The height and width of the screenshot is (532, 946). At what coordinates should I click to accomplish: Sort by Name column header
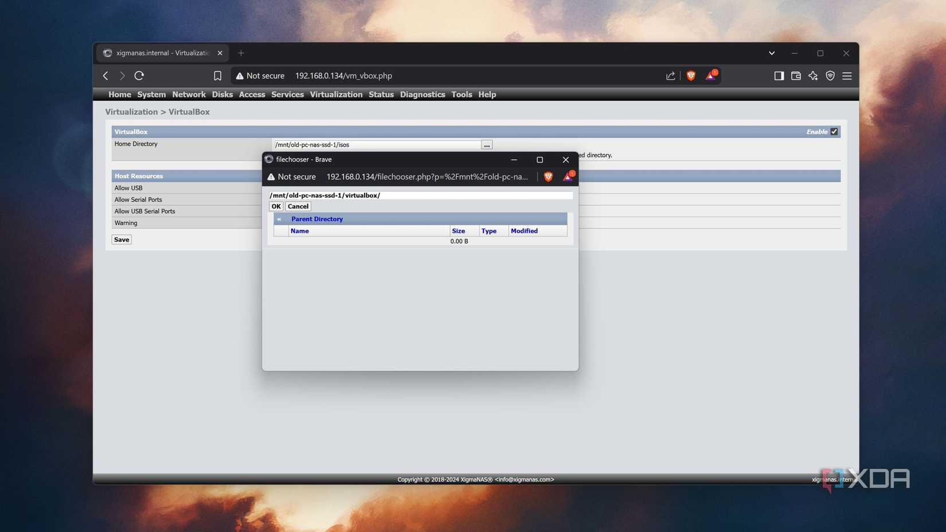[x=299, y=231]
